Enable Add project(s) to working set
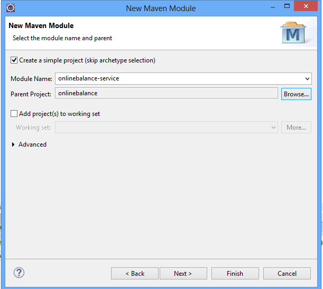 pos(14,114)
